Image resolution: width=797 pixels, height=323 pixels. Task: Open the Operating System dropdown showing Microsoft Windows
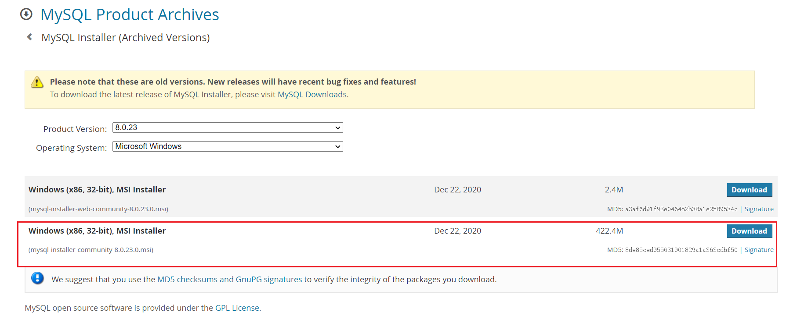pos(228,146)
